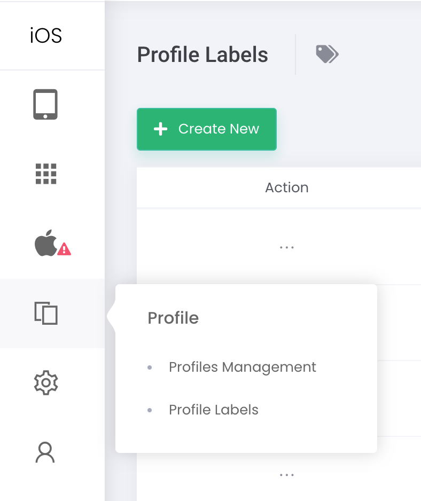Select the Profile documents icon in sidebar

[x=46, y=313]
